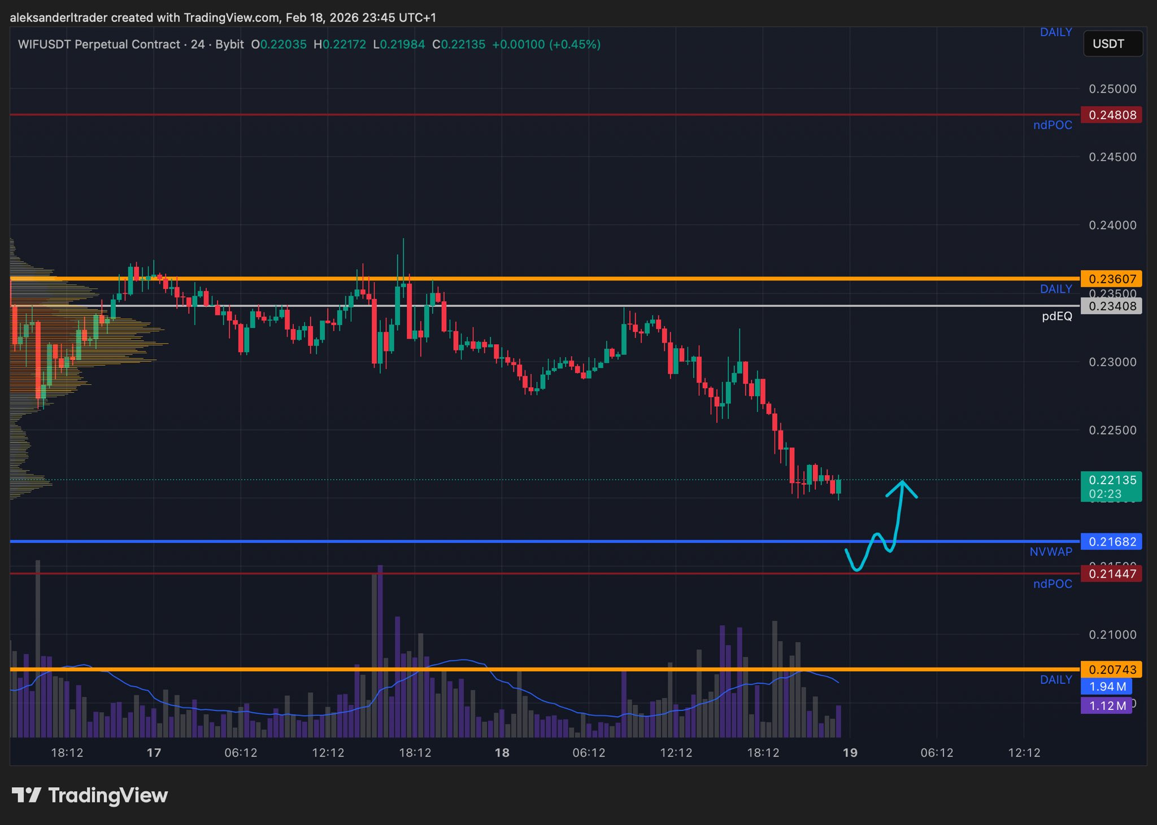The width and height of the screenshot is (1157, 825).
Task: Click the TradingView logo icon
Action: click(26, 795)
